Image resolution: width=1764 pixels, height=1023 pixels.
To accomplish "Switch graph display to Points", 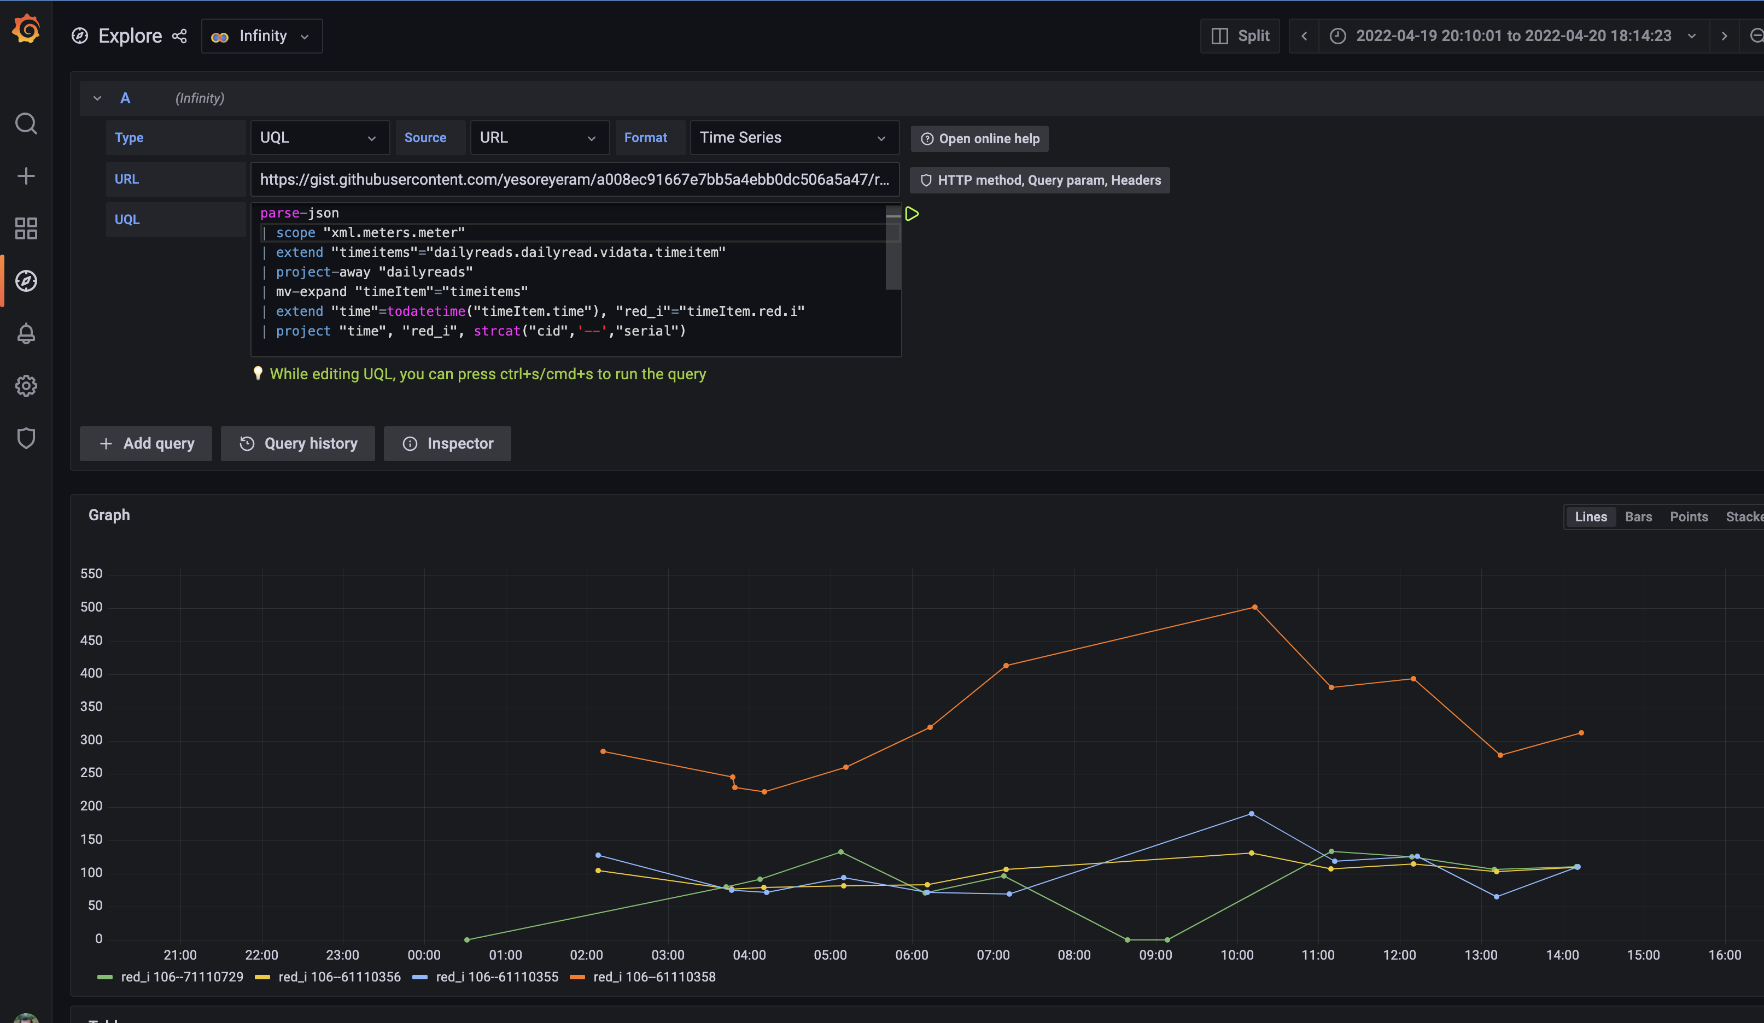I will click(1689, 516).
